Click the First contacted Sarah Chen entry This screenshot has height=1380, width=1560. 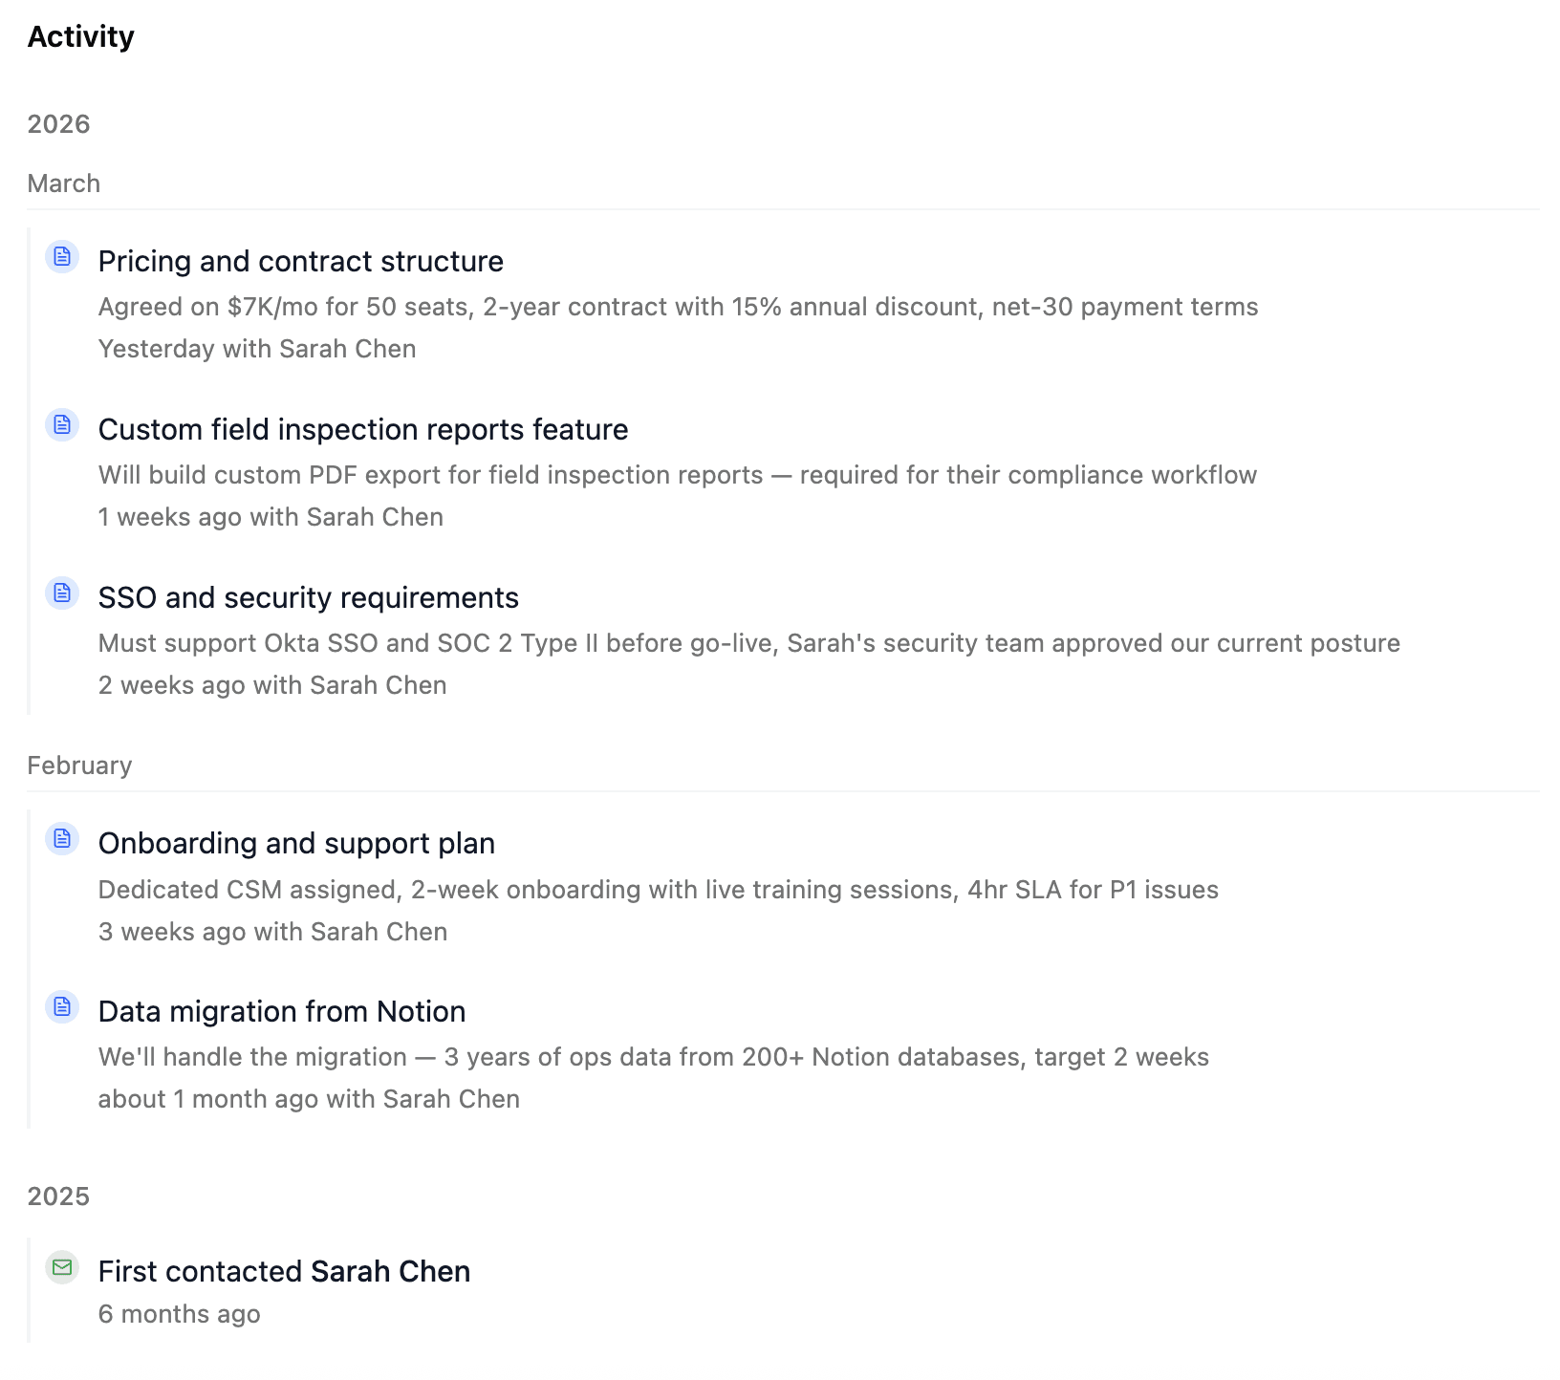(284, 1271)
